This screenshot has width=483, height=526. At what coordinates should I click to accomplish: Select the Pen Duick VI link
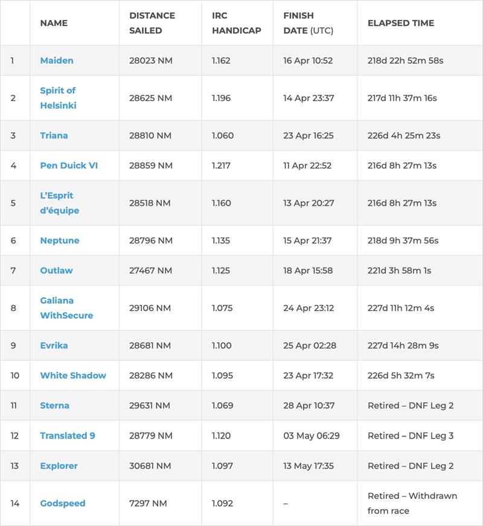[x=69, y=165]
